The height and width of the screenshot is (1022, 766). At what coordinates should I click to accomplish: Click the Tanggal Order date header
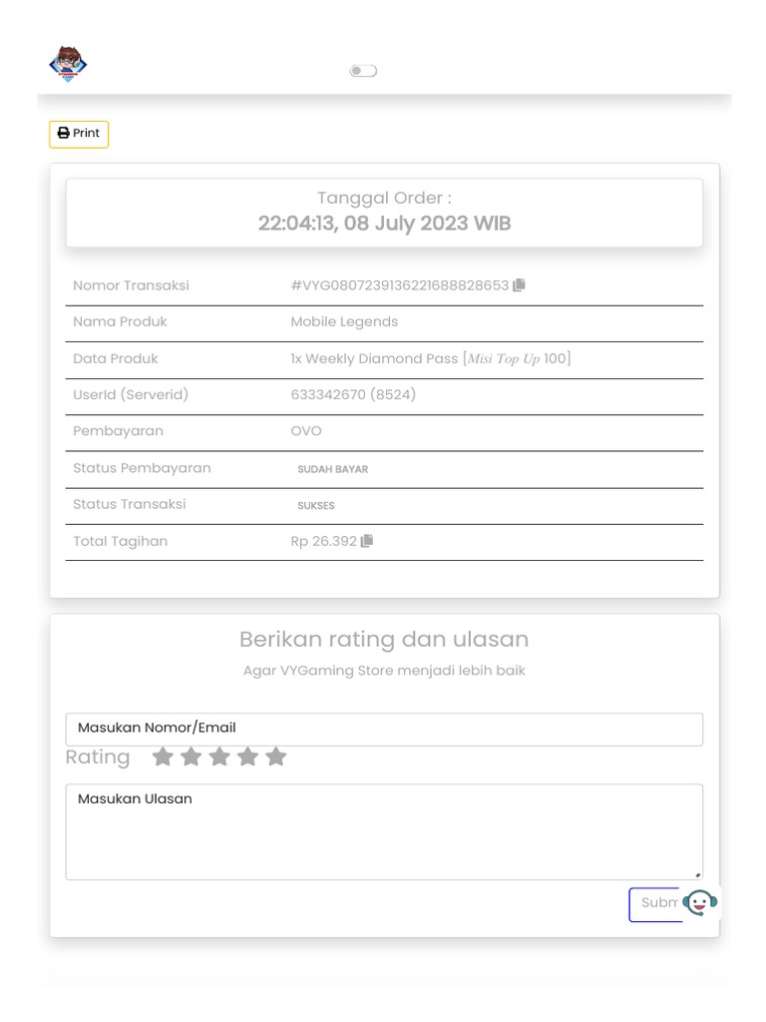[x=384, y=212]
